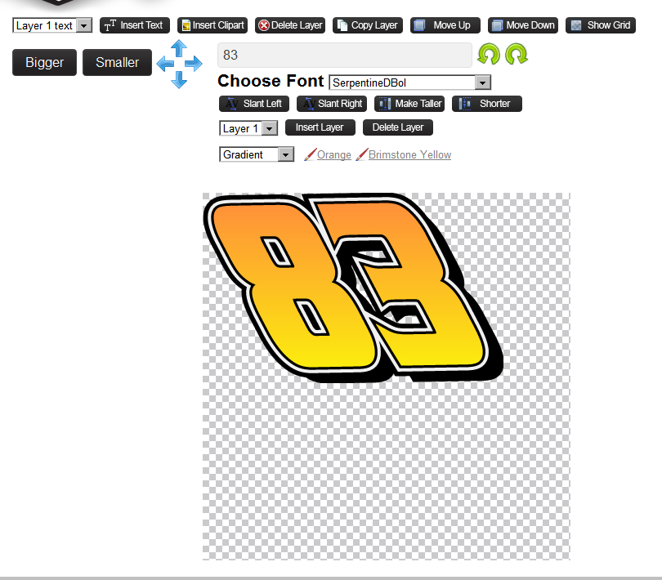Make the text Bigger
The image size is (662, 580).
coord(44,62)
